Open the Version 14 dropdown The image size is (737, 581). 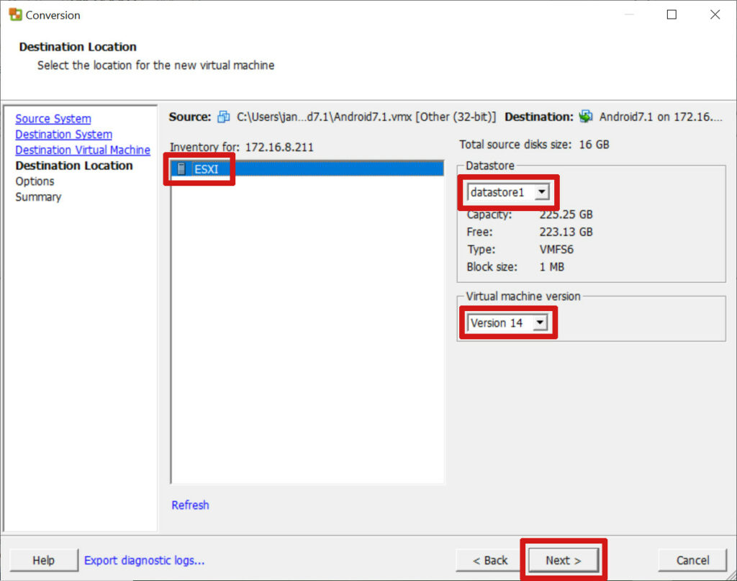[x=507, y=323]
